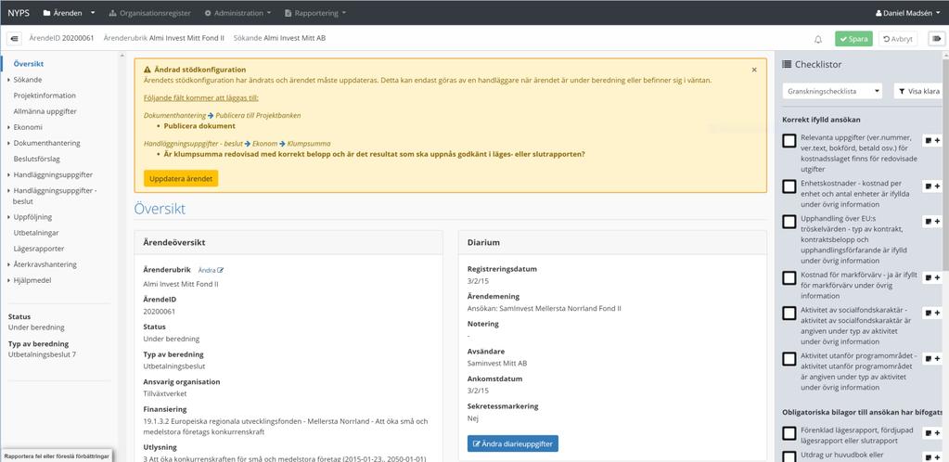
Task: Open the Administration dropdown menu
Action: click(x=237, y=13)
